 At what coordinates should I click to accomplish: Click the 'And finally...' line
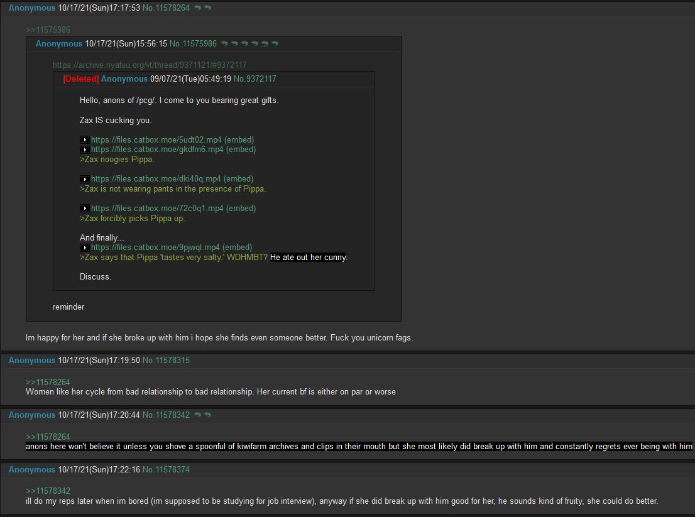(102, 237)
